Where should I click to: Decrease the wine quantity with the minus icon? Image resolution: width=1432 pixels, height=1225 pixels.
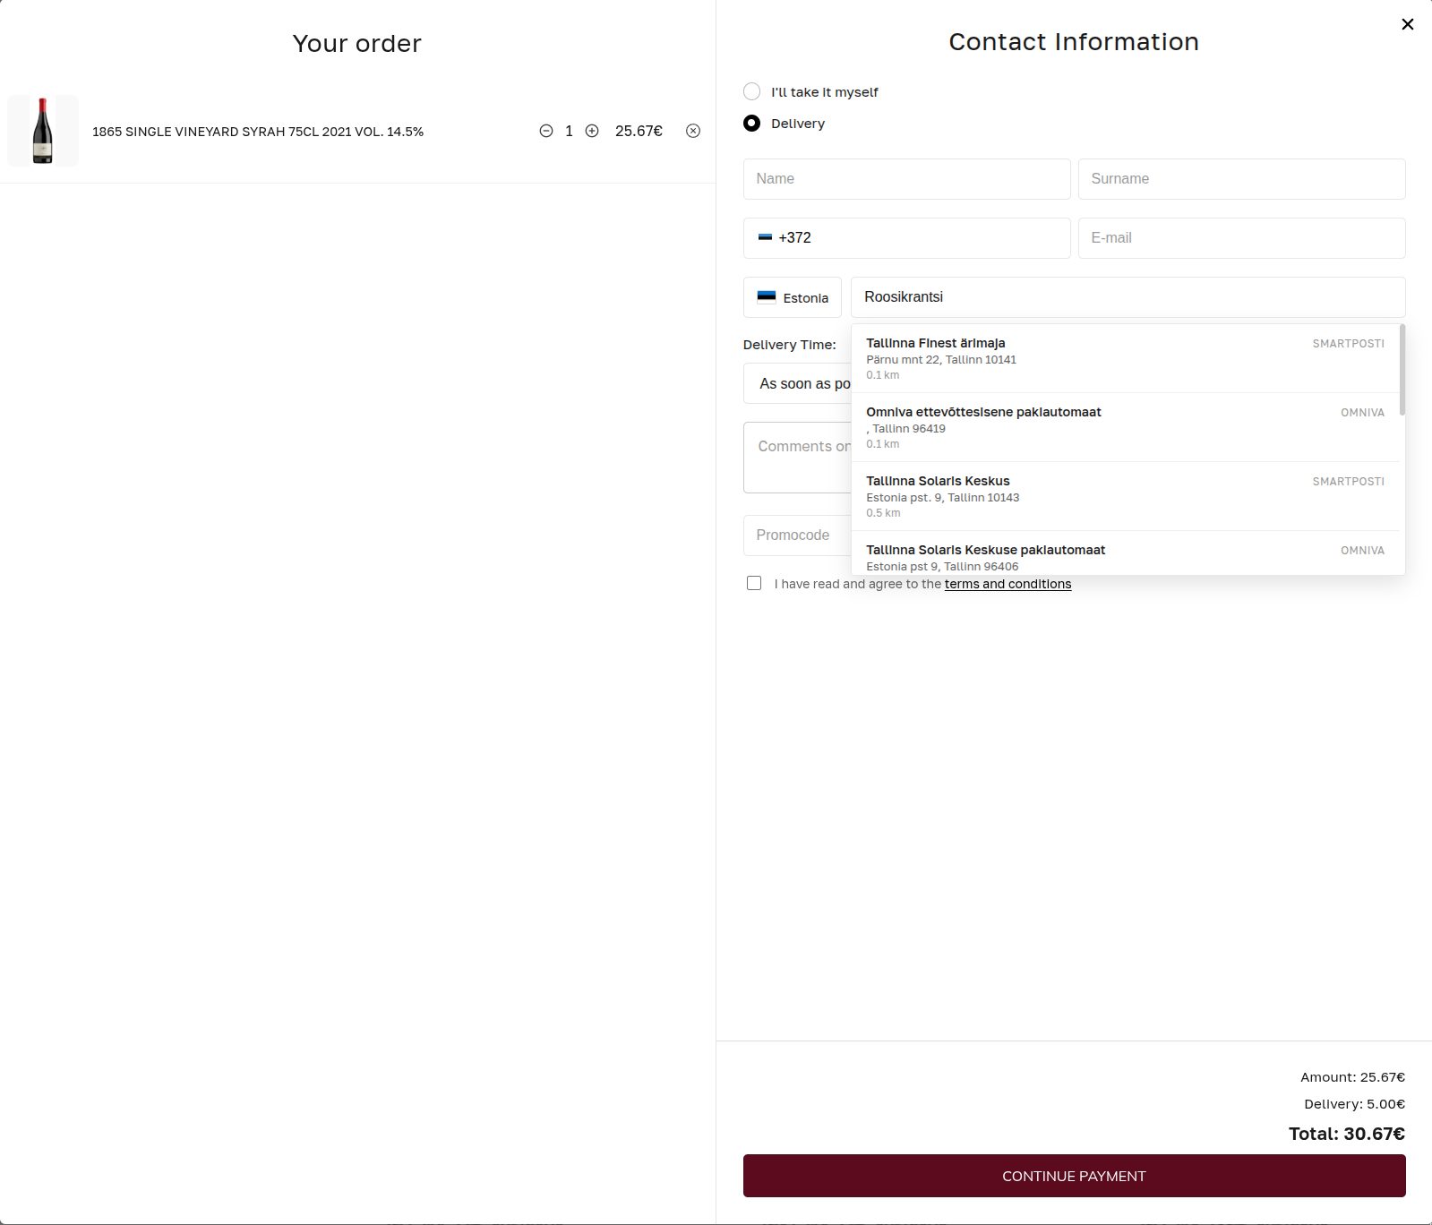[546, 131]
